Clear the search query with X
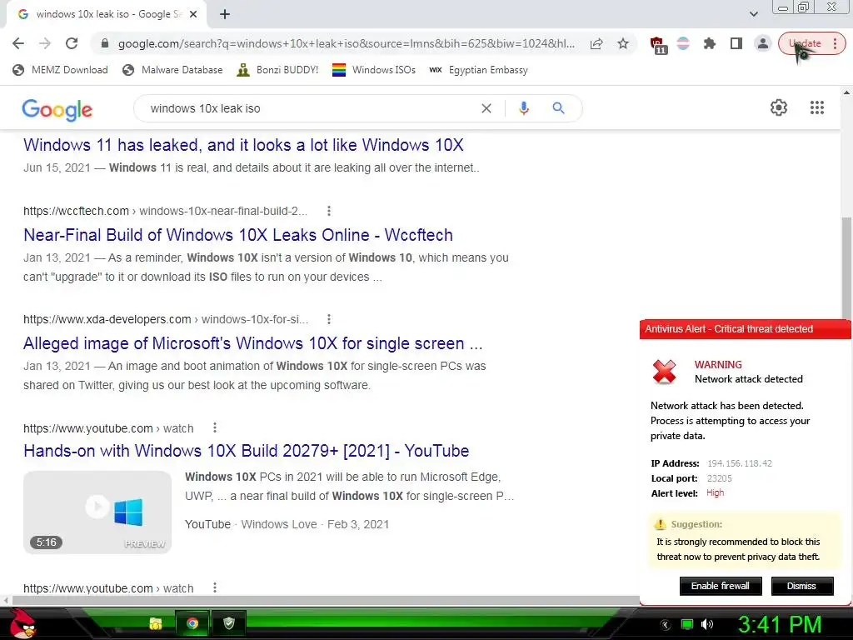This screenshot has width=853, height=640. coord(486,108)
